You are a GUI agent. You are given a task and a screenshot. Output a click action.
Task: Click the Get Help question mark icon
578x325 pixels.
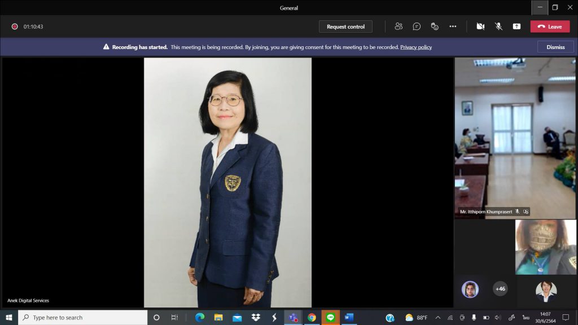coord(390,318)
